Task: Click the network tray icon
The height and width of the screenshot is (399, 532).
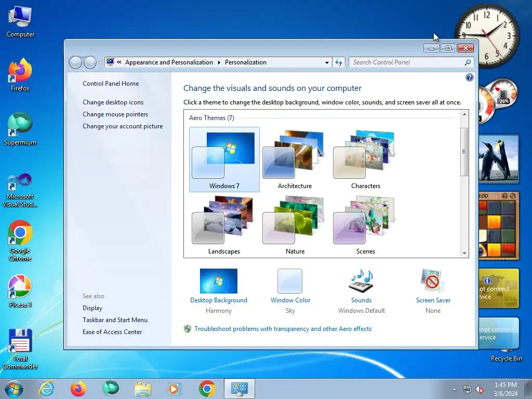Action: point(467,390)
